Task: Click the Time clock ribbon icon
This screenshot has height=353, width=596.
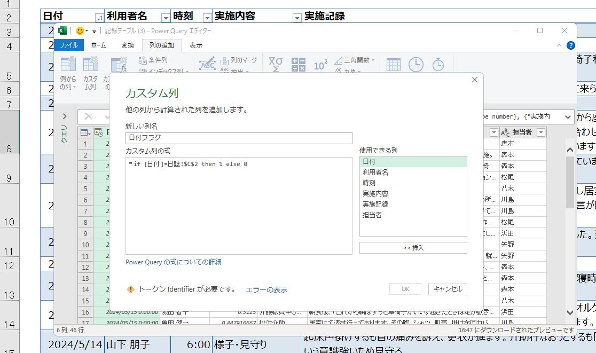Action: [x=415, y=65]
